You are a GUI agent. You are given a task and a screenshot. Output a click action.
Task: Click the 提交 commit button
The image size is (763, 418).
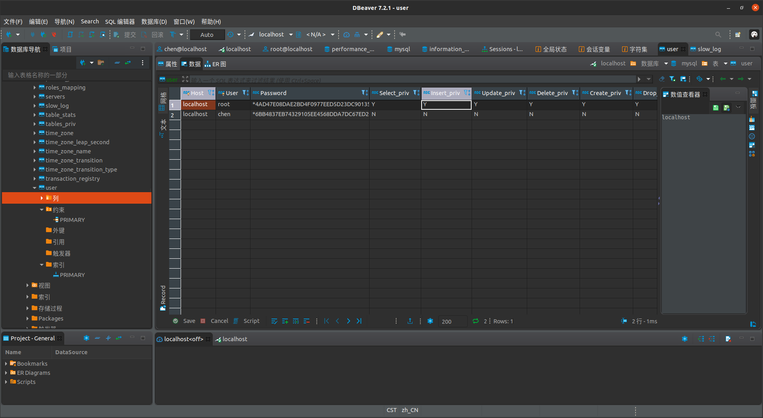[x=125, y=34]
